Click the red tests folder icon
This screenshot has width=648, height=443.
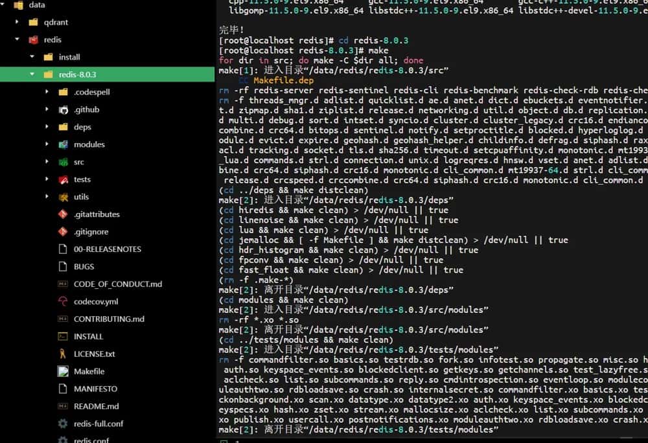point(64,179)
